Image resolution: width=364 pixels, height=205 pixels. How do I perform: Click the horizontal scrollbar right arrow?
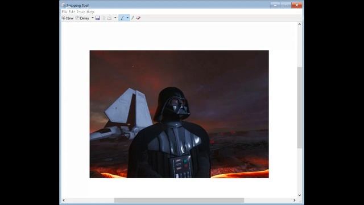coord(295,200)
